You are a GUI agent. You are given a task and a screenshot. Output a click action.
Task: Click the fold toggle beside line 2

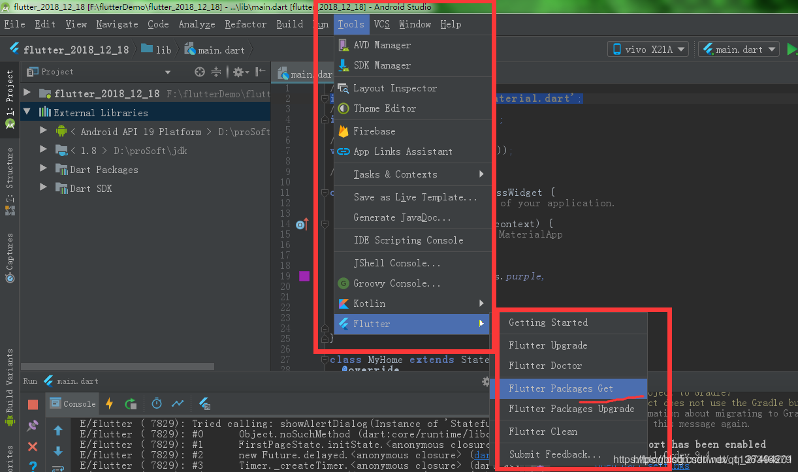(x=325, y=99)
